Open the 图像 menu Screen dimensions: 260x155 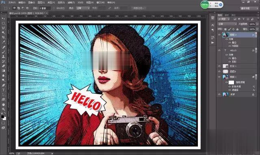point(32,2)
